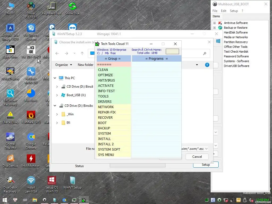Select Password Software in Multiboot list

coord(236,56)
